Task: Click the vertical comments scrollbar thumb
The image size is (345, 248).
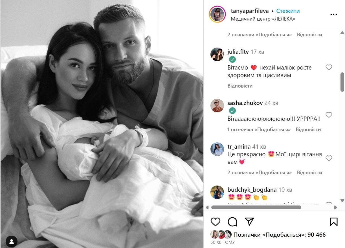Action: click(x=342, y=82)
